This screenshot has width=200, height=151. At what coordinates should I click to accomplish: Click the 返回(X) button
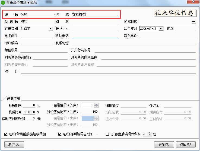click(x=186, y=144)
